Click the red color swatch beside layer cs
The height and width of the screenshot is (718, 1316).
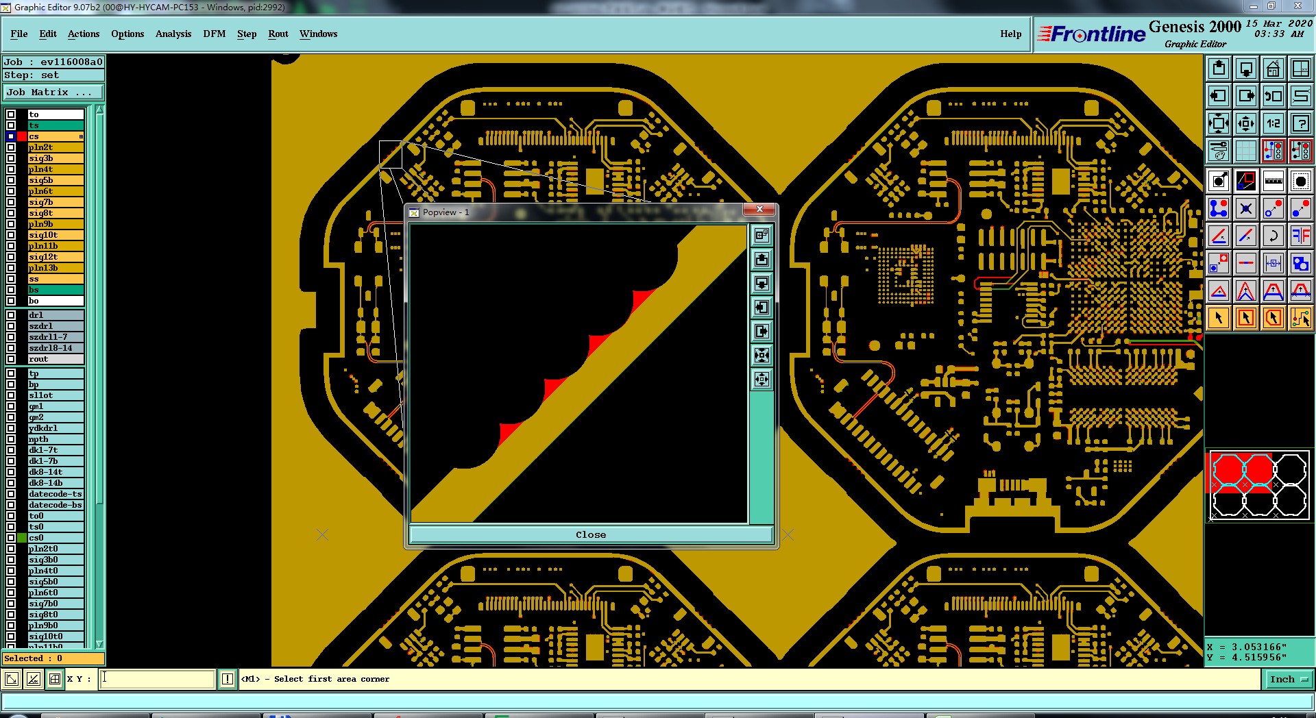[x=22, y=136]
